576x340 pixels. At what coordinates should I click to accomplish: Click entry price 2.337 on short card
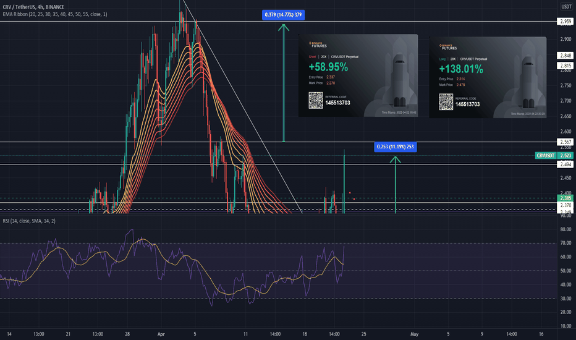coord(331,77)
